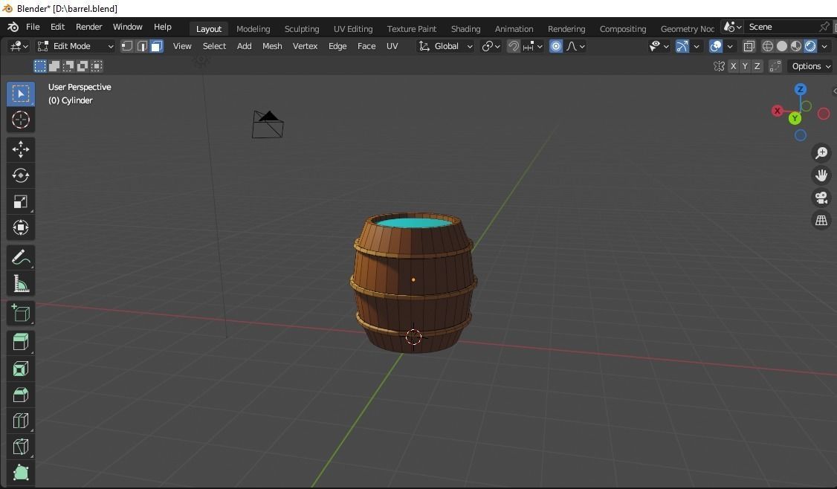Enable vertex select mode
Screen dimensions: 837x489
click(127, 46)
